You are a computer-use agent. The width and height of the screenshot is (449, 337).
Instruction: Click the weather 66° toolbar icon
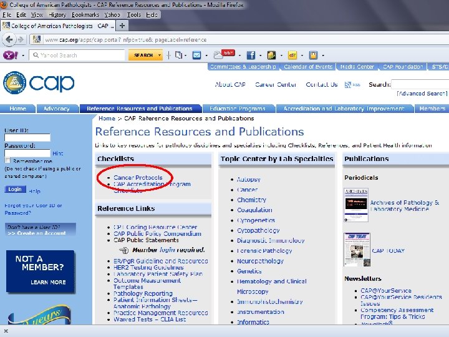(x=224, y=54)
